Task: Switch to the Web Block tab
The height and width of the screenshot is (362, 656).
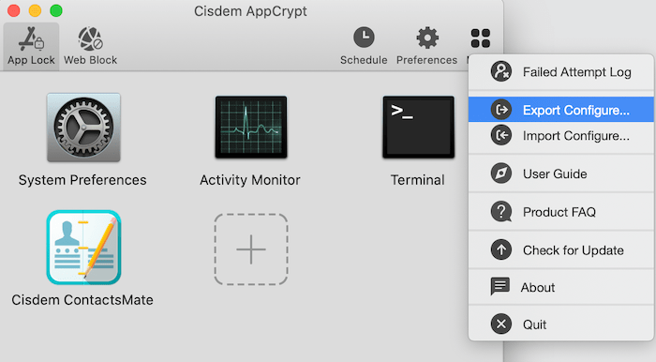Action: pos(90,46)
